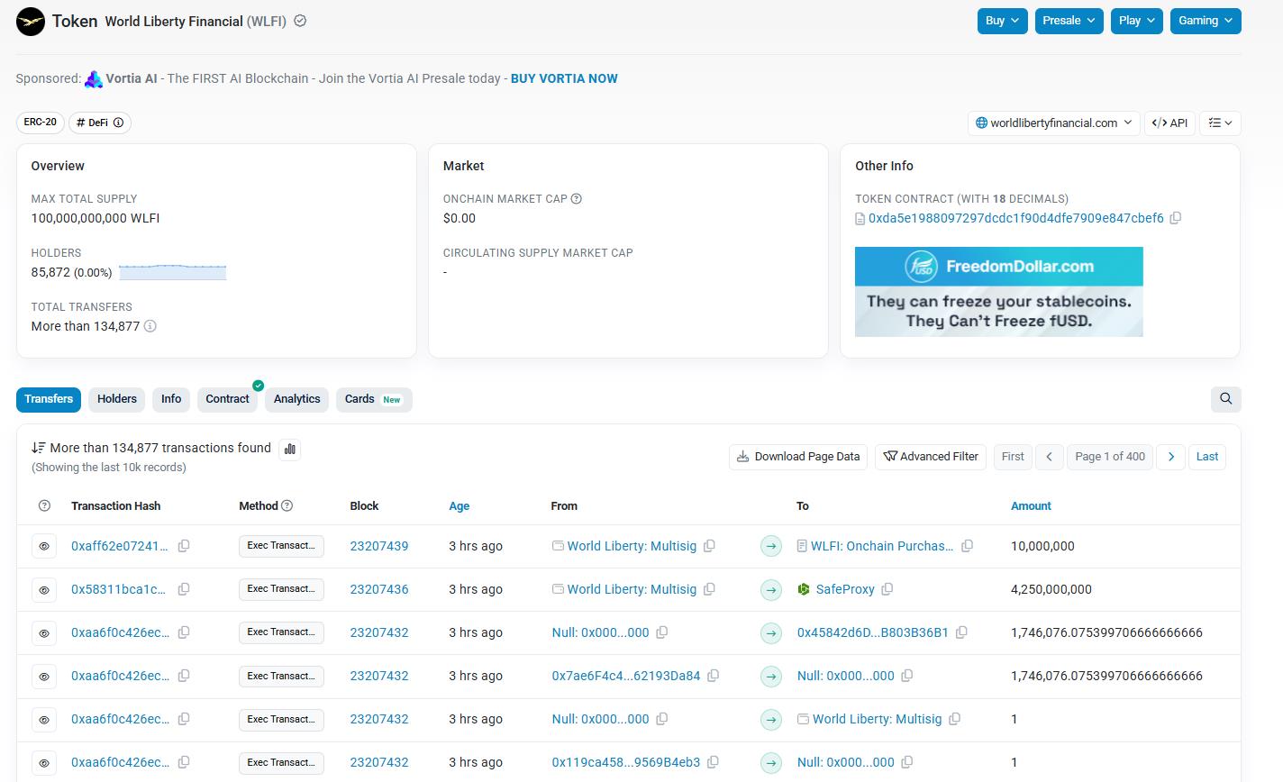Open the Advanced Filter
Viewport: 1283px width, 782px height.
point(931,457)
